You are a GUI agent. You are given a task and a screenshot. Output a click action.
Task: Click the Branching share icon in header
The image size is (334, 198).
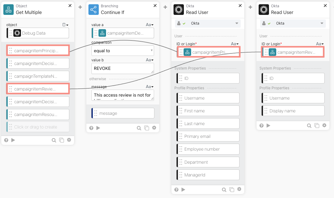(94, 9)
